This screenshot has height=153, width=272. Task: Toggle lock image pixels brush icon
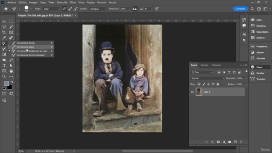204,84
